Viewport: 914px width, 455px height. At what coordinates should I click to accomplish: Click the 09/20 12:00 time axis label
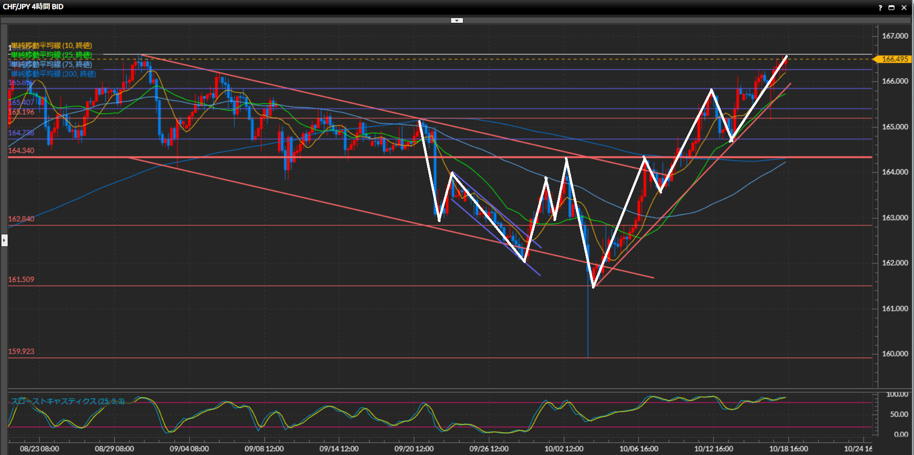pyautogui.click(x=414, y=448)
